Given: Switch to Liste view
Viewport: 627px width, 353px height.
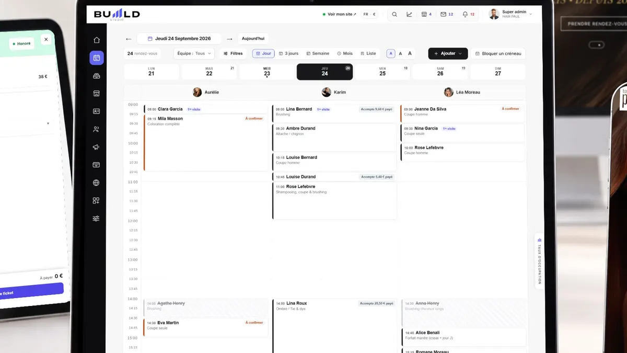Looking at the screenshot, I should tap(368, 53).
